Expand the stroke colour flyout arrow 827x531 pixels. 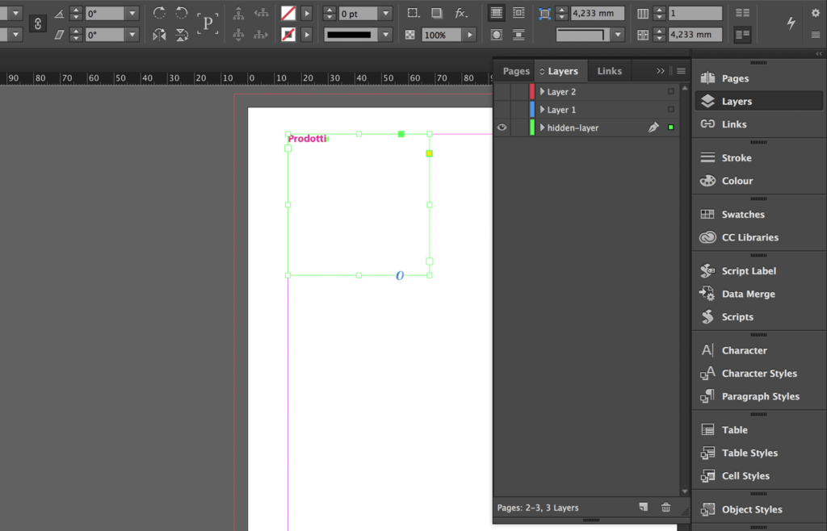tap(306, 35)
